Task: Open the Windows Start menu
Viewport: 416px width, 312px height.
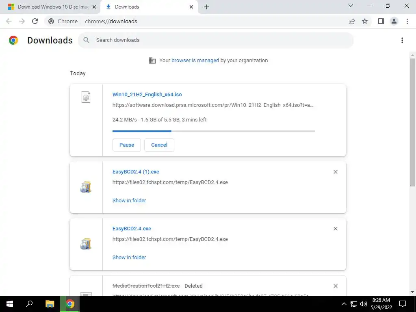Action: (10, 304)
